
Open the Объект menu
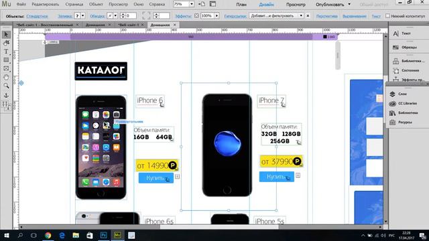[96, 5]
